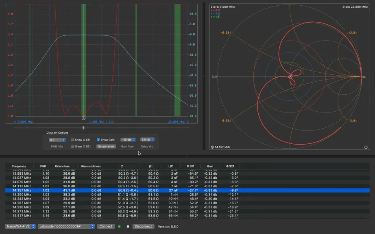Click the Connect button
The width and height of the screenshot is (375, 234).
pyautogui.click(x=106, y=226)
